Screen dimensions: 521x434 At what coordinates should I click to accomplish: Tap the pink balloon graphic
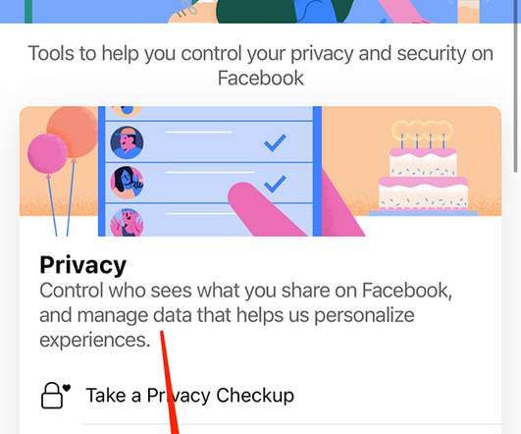[47, 153]
